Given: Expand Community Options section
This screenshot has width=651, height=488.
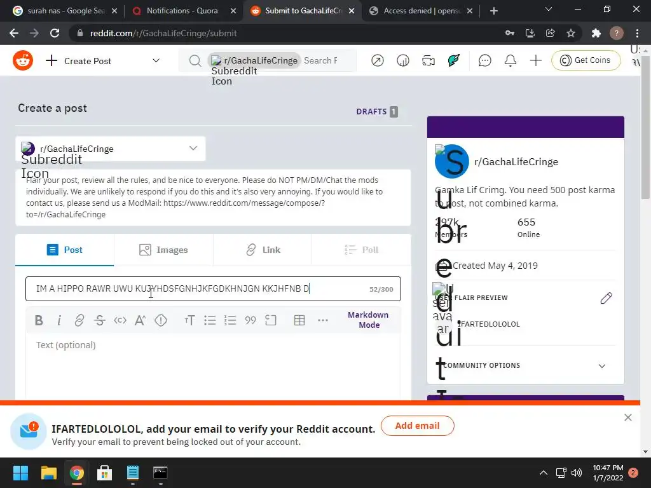Looking at the screenshot, I should [x=525, y=365].
